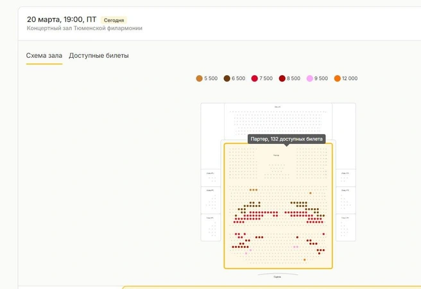Choose the 9 500 pink legend swatch
The width and height of the screenshot is (421, 289).
coord(309,78)
